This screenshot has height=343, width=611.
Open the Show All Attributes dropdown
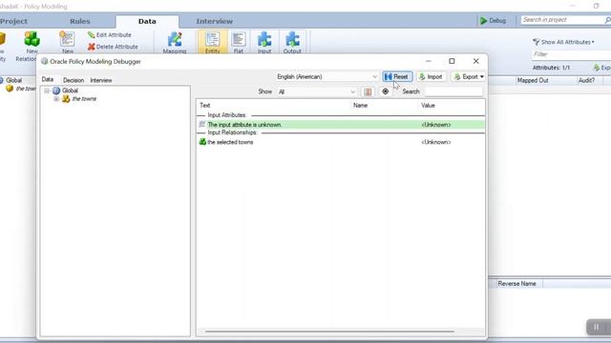(563, 42)
